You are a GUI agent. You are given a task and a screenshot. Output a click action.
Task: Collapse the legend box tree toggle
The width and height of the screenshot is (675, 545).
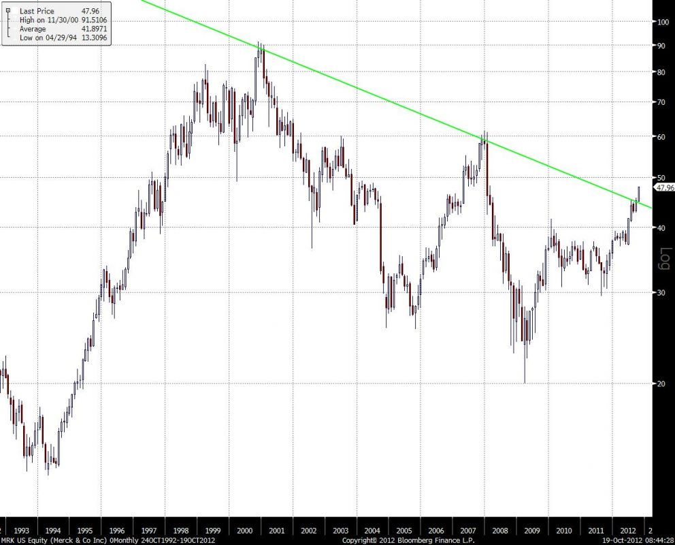(7, 12)
